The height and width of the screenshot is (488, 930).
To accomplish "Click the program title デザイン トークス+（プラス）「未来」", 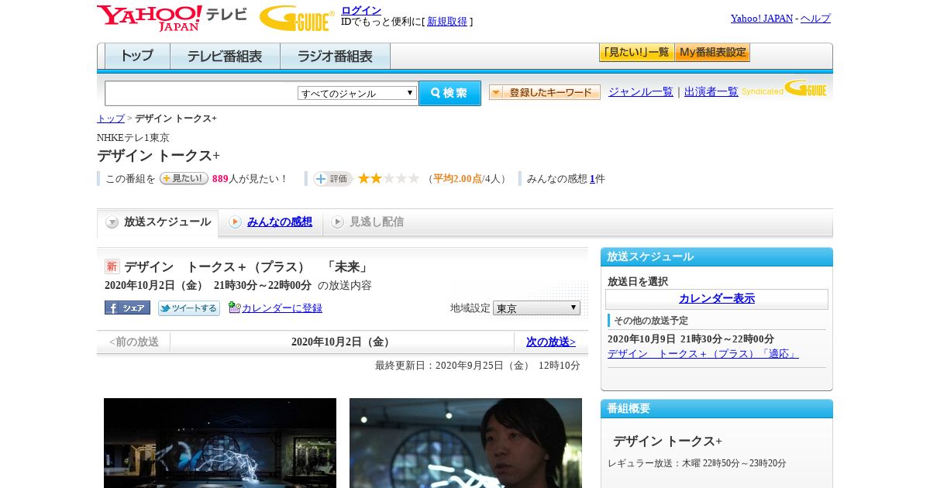I will pyautogui.click(x=246, y=266).
